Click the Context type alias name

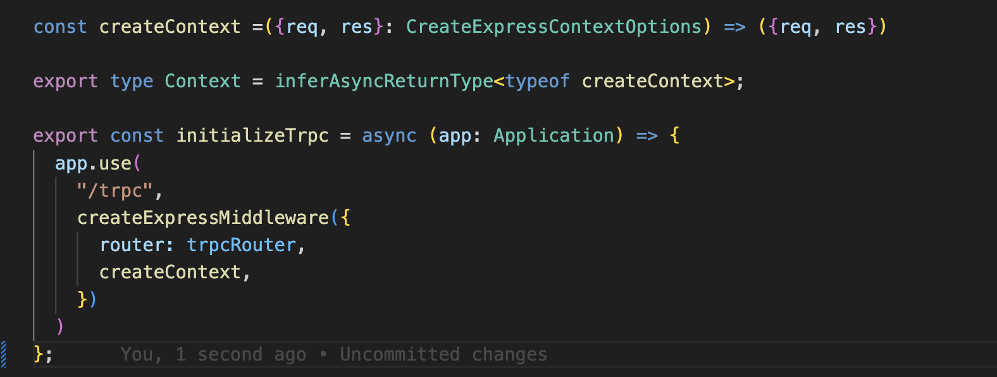pyautogui.click(x=202, y=81)
